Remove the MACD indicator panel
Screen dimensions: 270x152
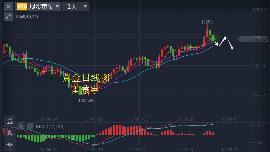coord(21,126)
